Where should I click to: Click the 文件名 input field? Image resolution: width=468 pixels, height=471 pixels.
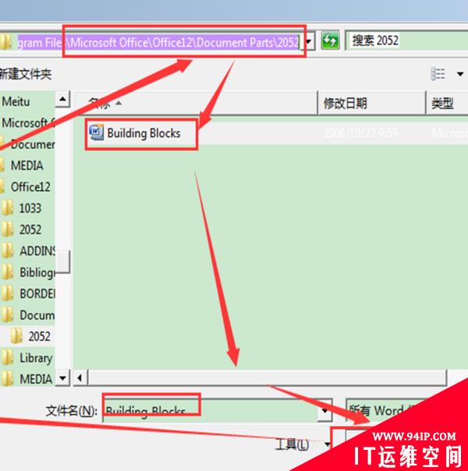click(x=211, y=410)
